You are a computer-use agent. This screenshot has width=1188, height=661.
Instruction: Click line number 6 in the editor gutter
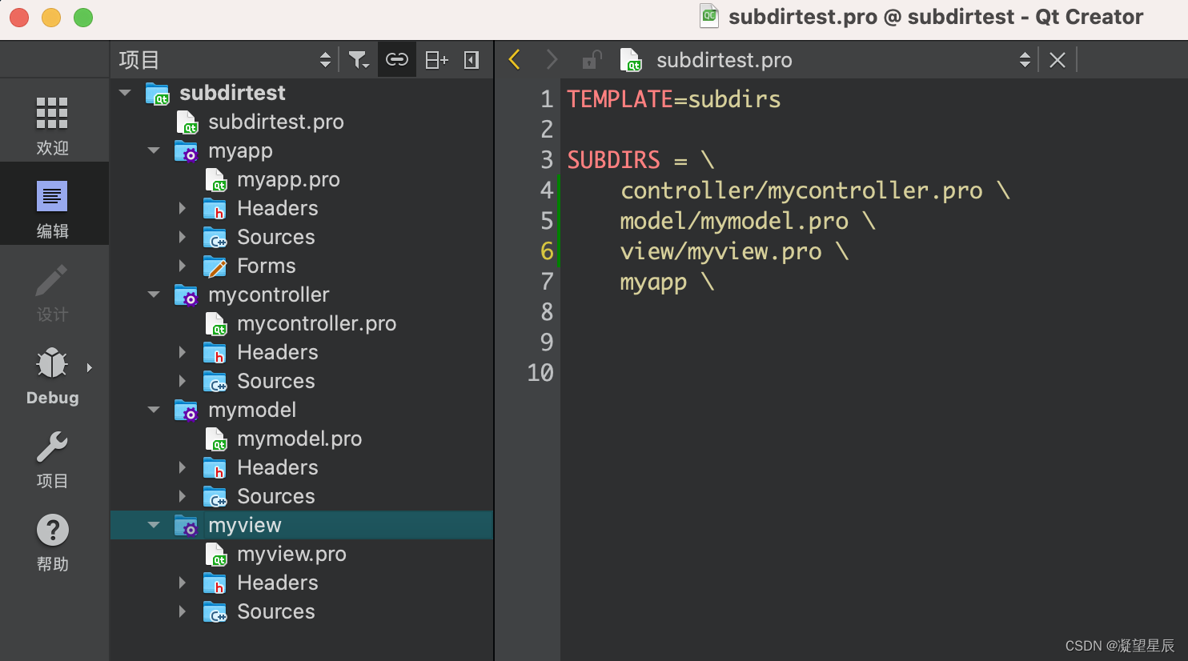click(546, 251)
